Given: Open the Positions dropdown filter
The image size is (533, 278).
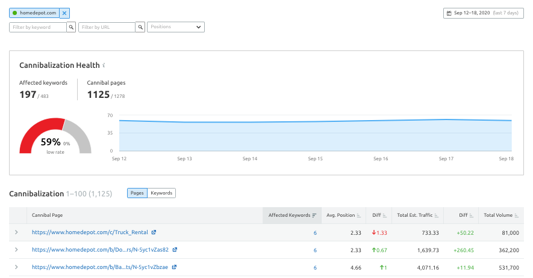Looking at the screenshot, I should [175, 27].
